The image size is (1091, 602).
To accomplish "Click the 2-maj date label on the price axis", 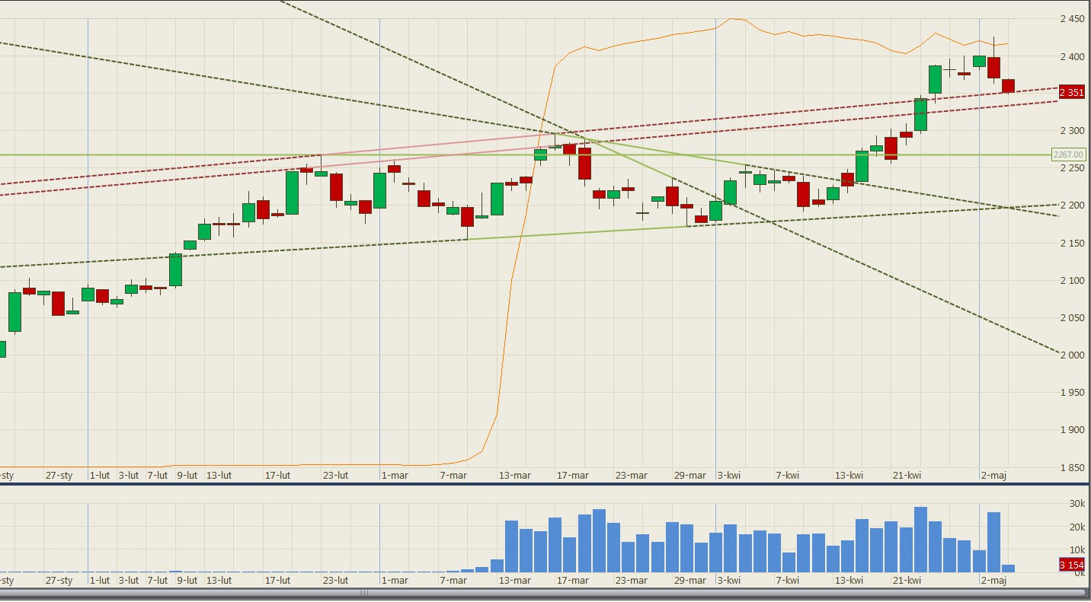I will click(993, 475).
